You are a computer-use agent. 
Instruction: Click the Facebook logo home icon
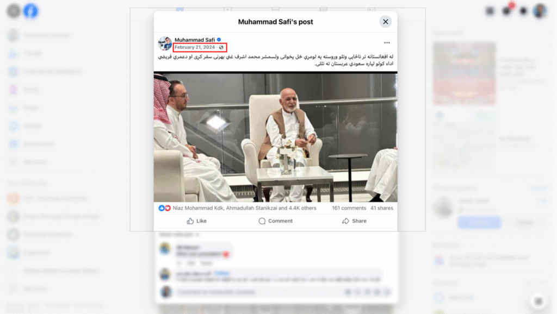pyautogui.click(x=30, y=11)
